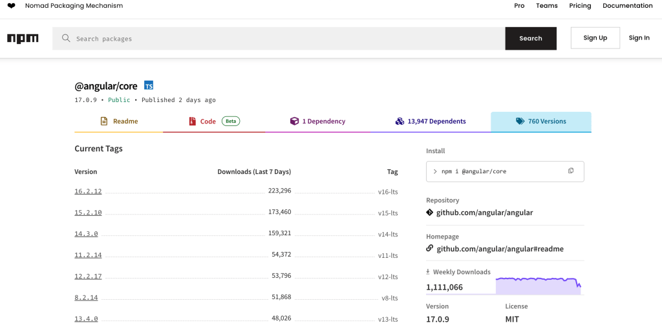Click the black Search button
The width and height of the screenshot is (662, 327).
531,38
